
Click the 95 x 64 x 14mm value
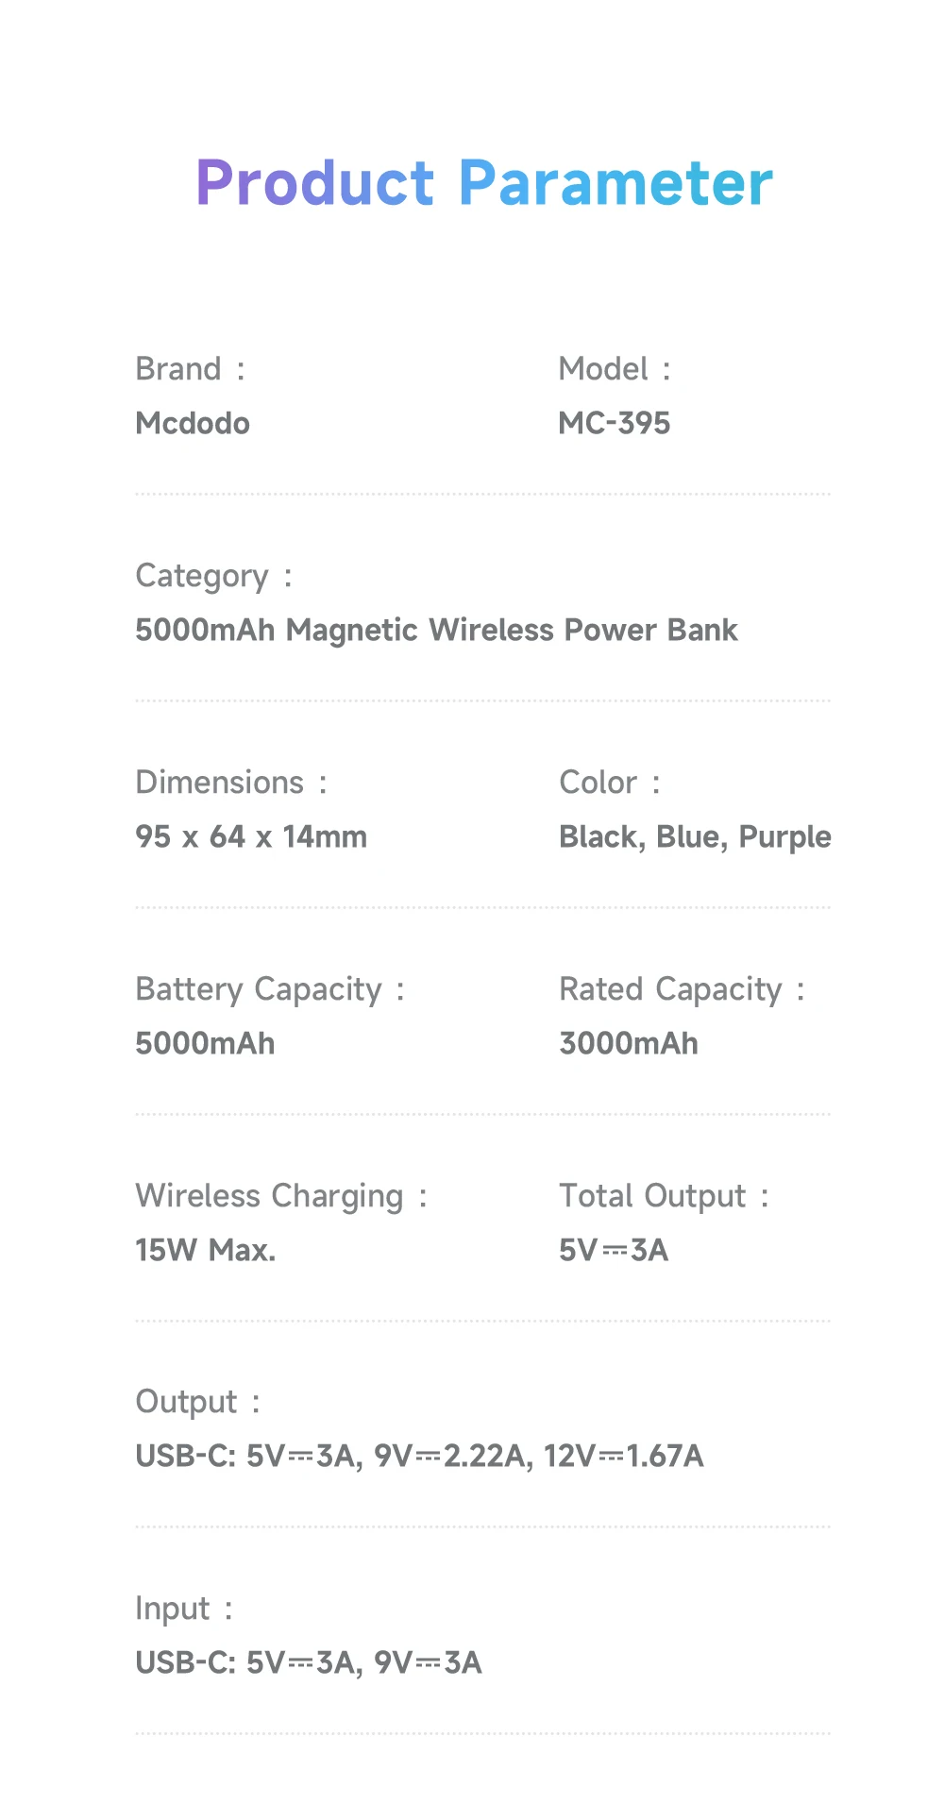coord(251,836)
